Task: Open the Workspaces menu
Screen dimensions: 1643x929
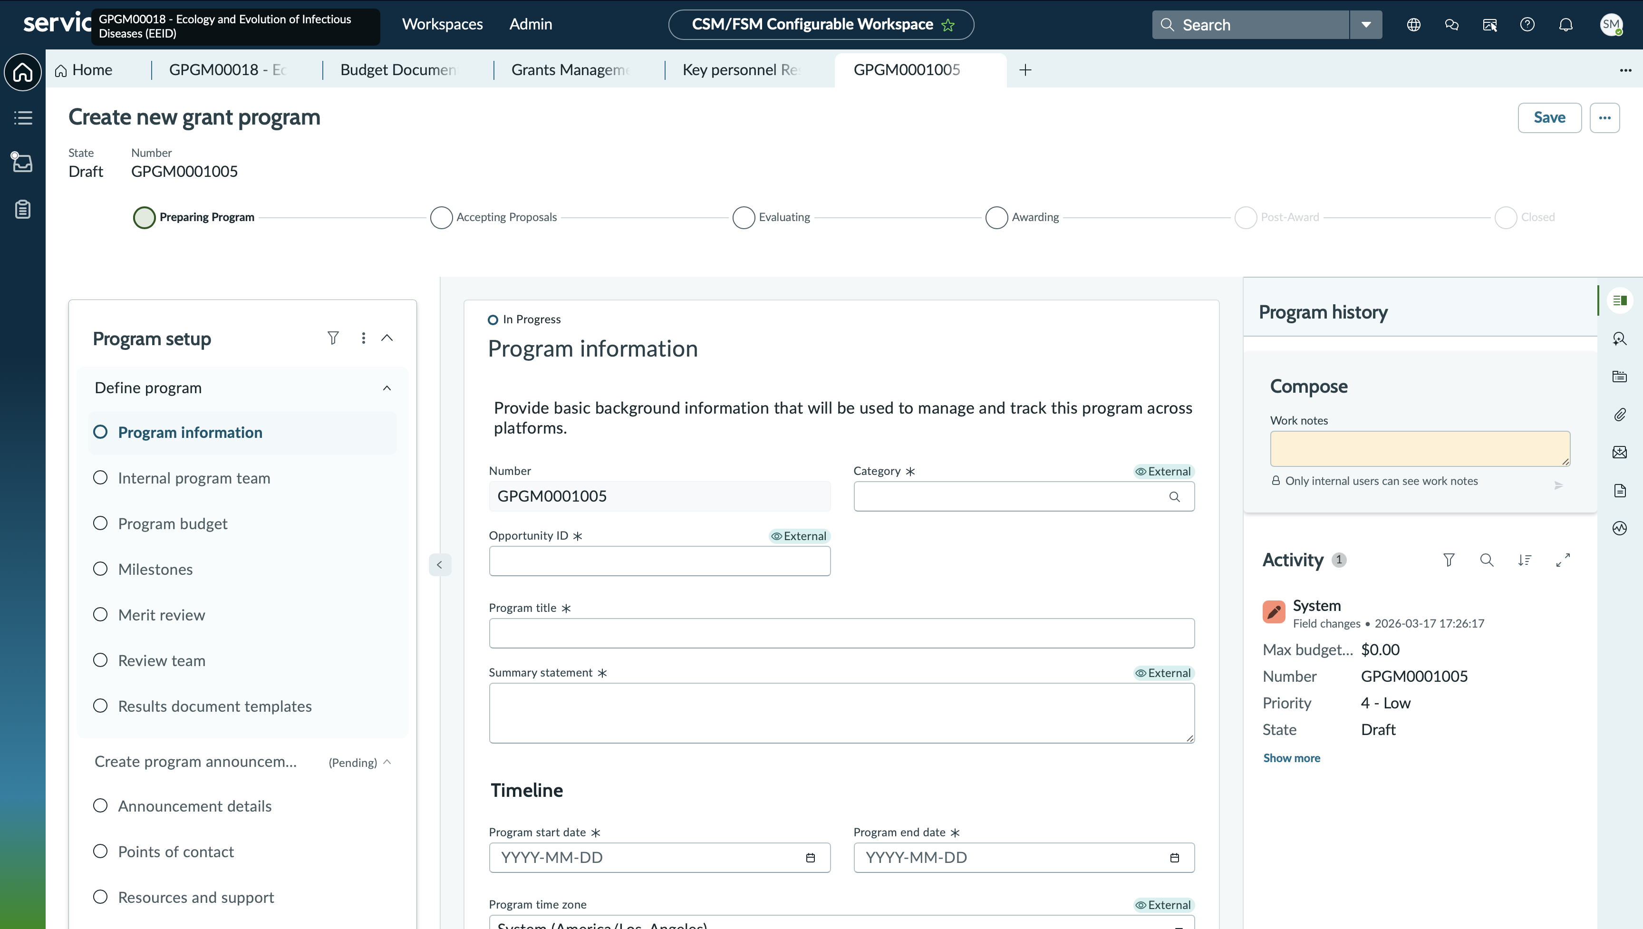Action: point(442,24)
